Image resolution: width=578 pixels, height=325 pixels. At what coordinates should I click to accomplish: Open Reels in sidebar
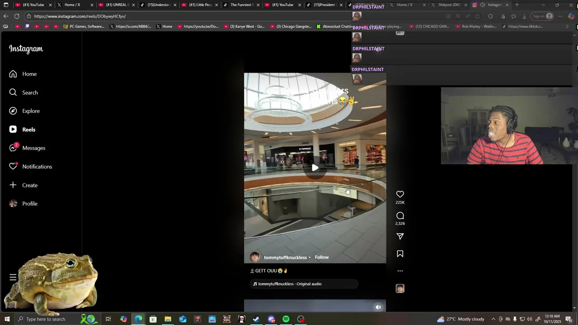[22, 130]
